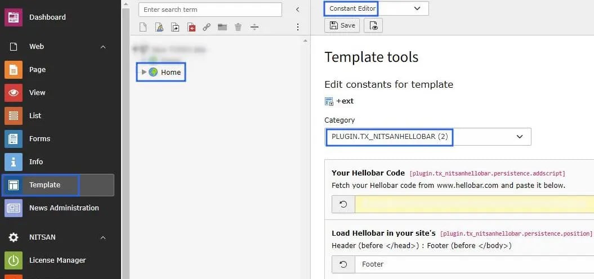This screenshot has width=594, height=279.
Task: Create a link to external URL icon
Action: pyautogui.click(x=207, y=27)
